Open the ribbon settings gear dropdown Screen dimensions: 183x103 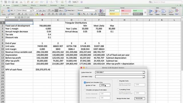pos(181,5)
